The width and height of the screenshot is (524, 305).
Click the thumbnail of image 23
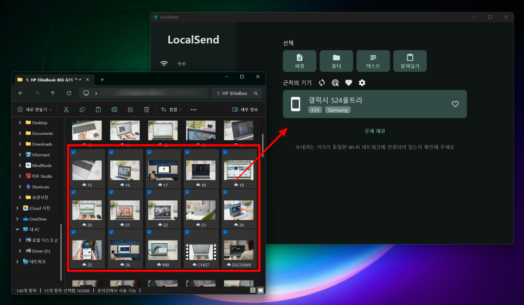click(x=201, y=210)
